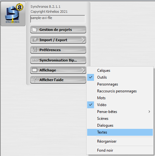Uncheck the Outils panel option
Image resolution: width=155 pixels, height=156 pixels.
[120, 77]
